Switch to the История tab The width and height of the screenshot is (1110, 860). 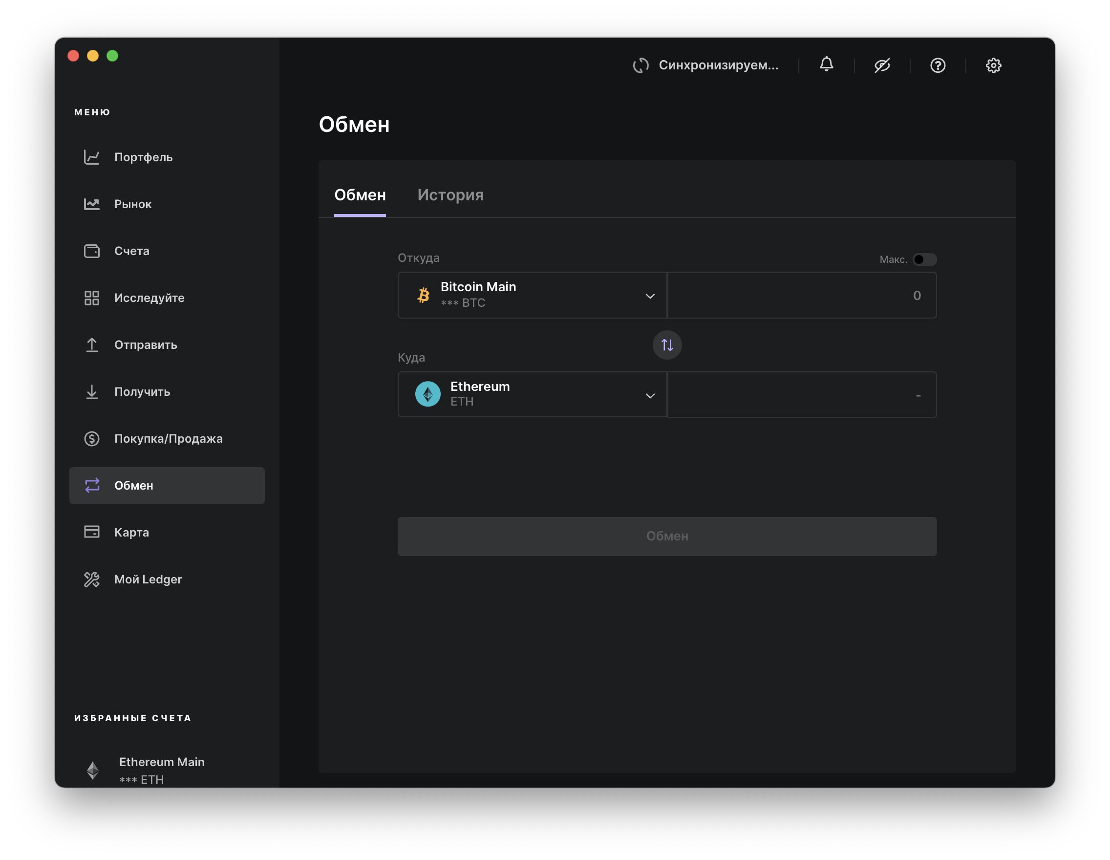450,195
